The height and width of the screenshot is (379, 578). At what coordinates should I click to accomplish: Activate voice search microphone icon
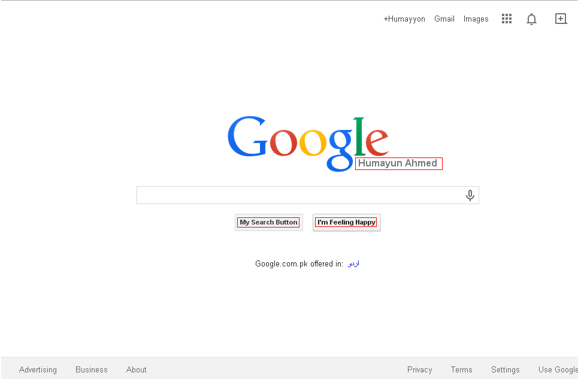click(470, 195)
